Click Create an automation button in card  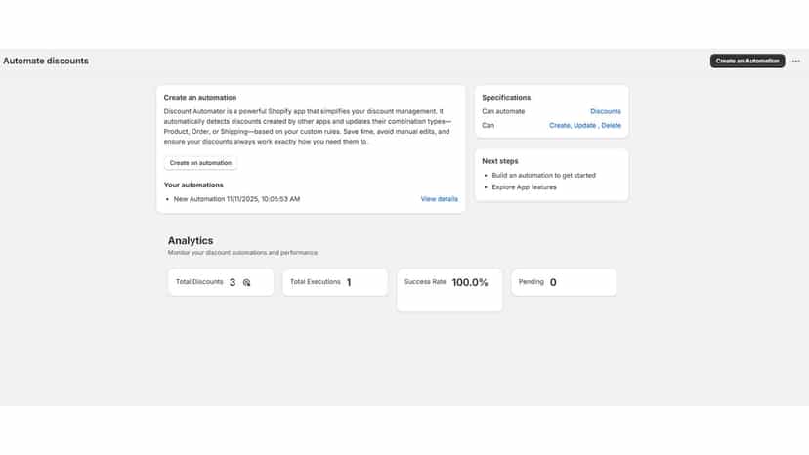click(x=200, y=163)
